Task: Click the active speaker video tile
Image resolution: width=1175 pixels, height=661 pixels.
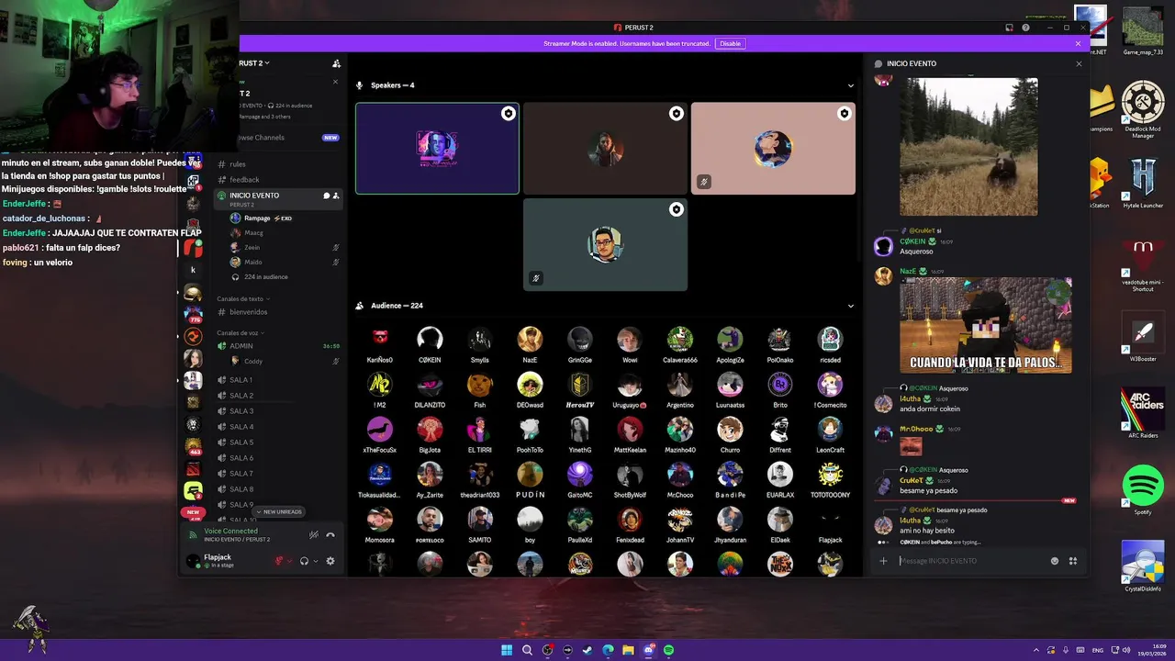Action: [x=437, y=149]
